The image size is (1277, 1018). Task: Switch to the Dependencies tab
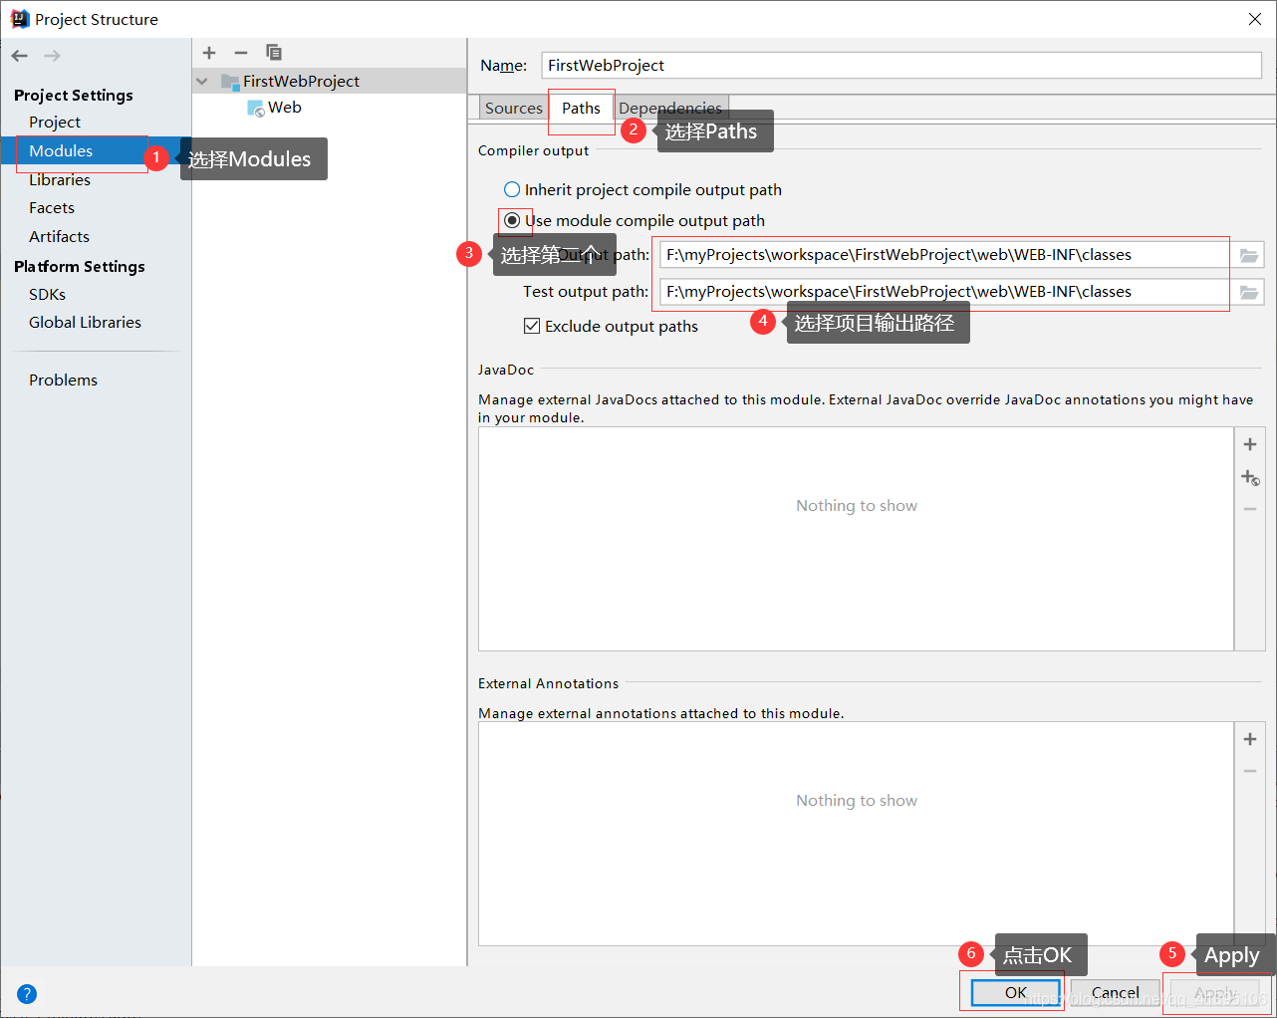point(670,108)
